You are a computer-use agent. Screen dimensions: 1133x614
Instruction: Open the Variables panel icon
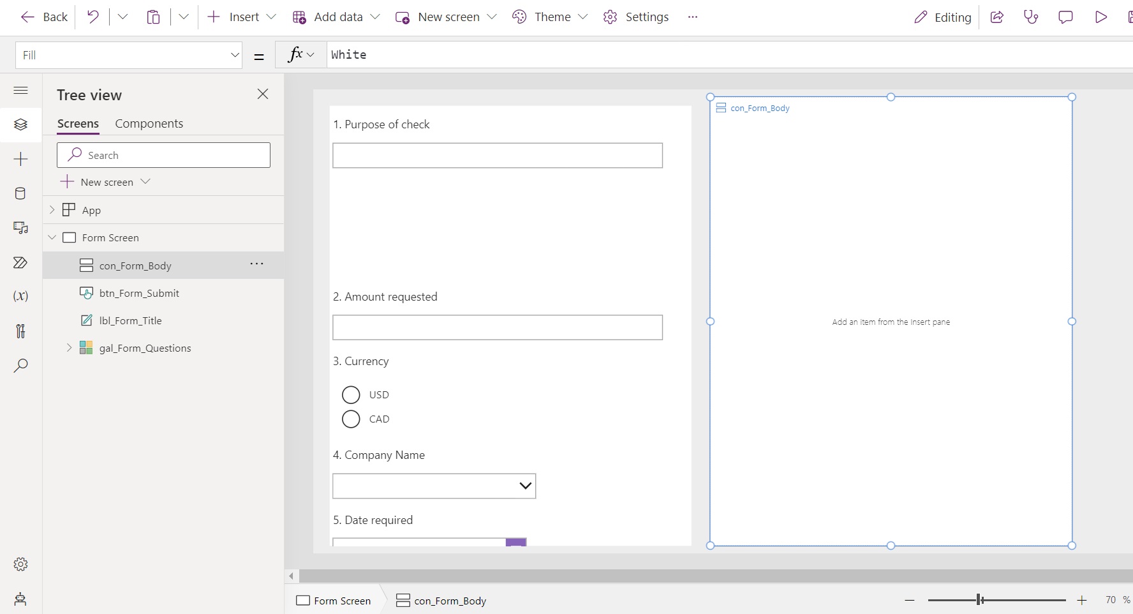coord(20,296)
